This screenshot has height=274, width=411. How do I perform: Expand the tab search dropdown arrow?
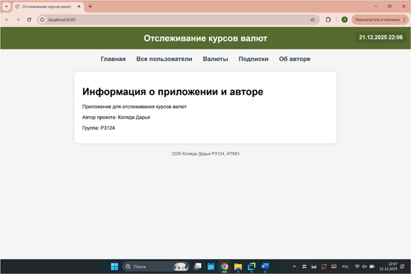[x=7, y=7]
